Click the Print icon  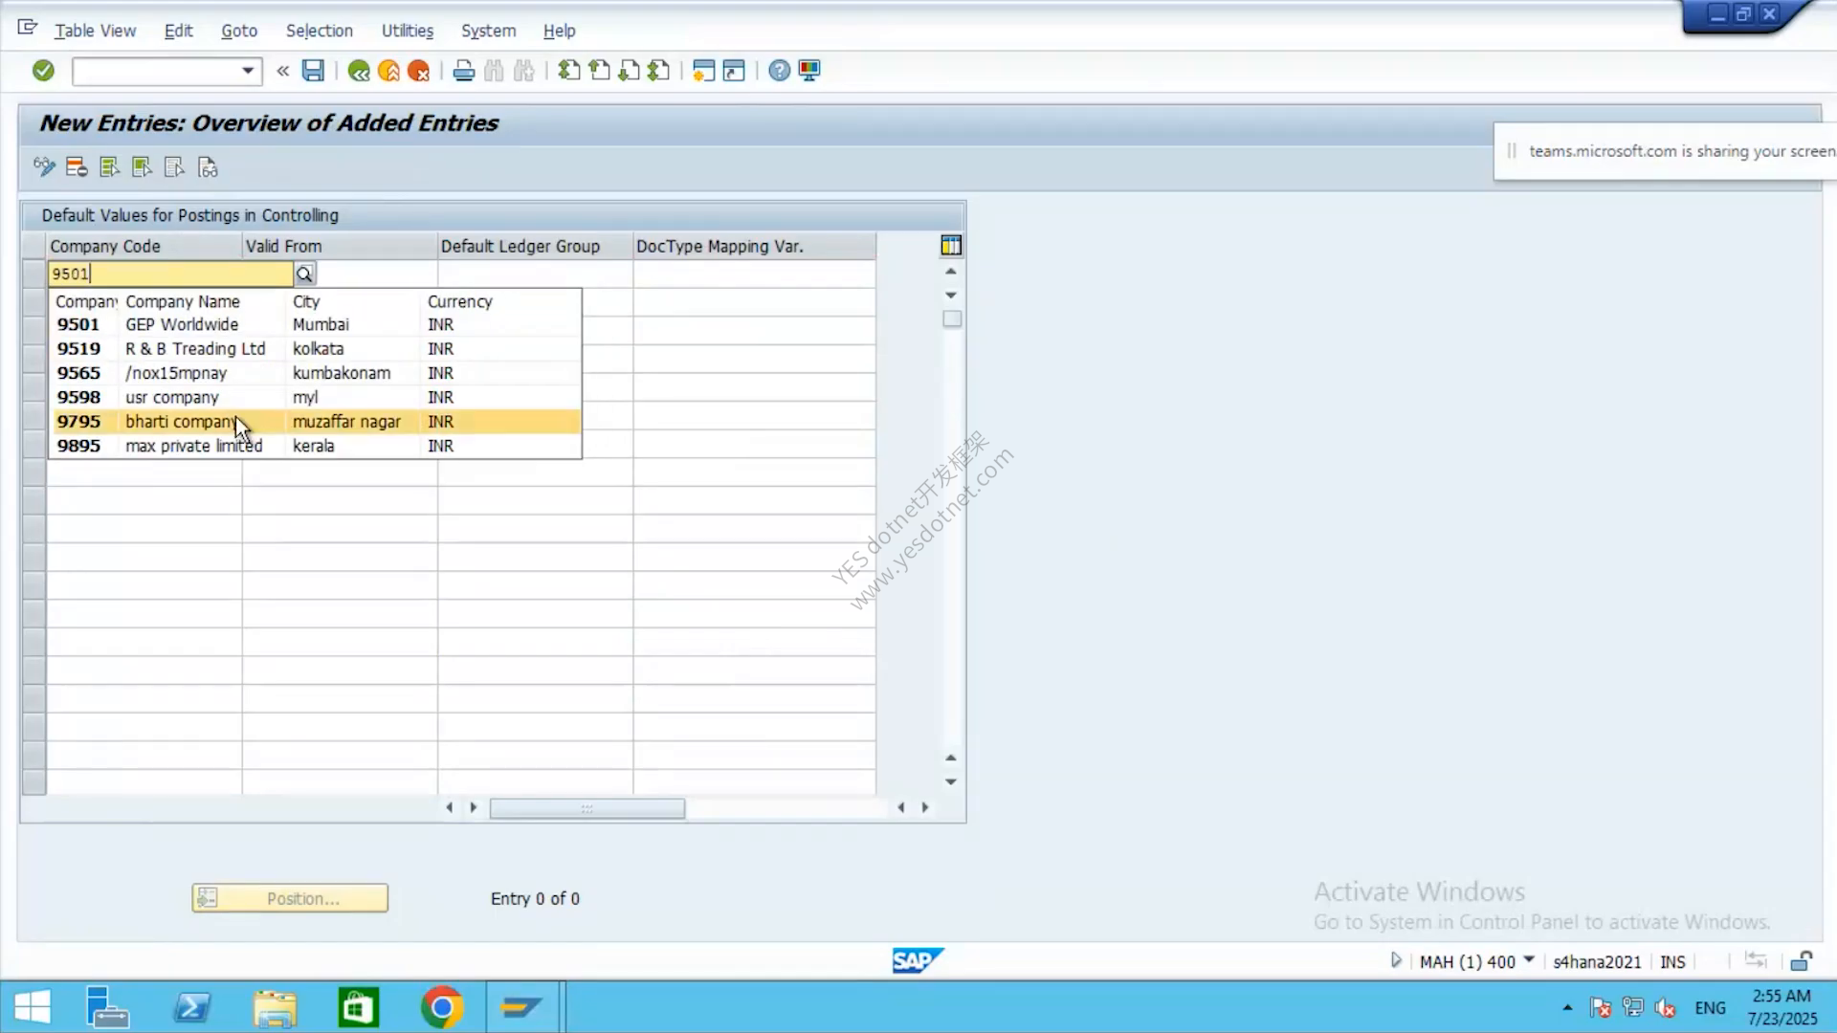coord(464,71)
